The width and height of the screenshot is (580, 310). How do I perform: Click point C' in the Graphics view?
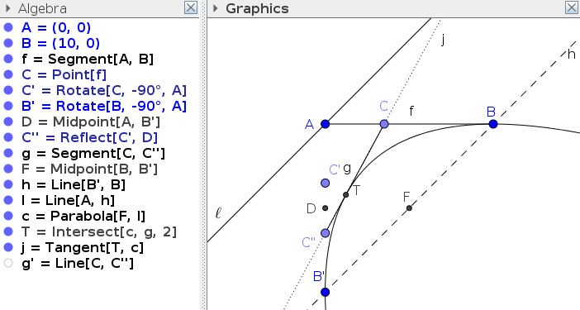(x=326, y=183)
